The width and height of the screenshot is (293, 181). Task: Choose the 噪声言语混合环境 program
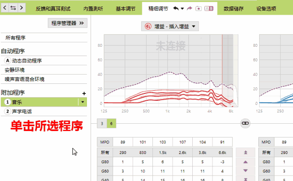(x=44, y=79)
